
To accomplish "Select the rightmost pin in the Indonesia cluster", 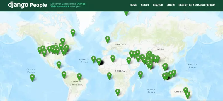I will 174,73.
